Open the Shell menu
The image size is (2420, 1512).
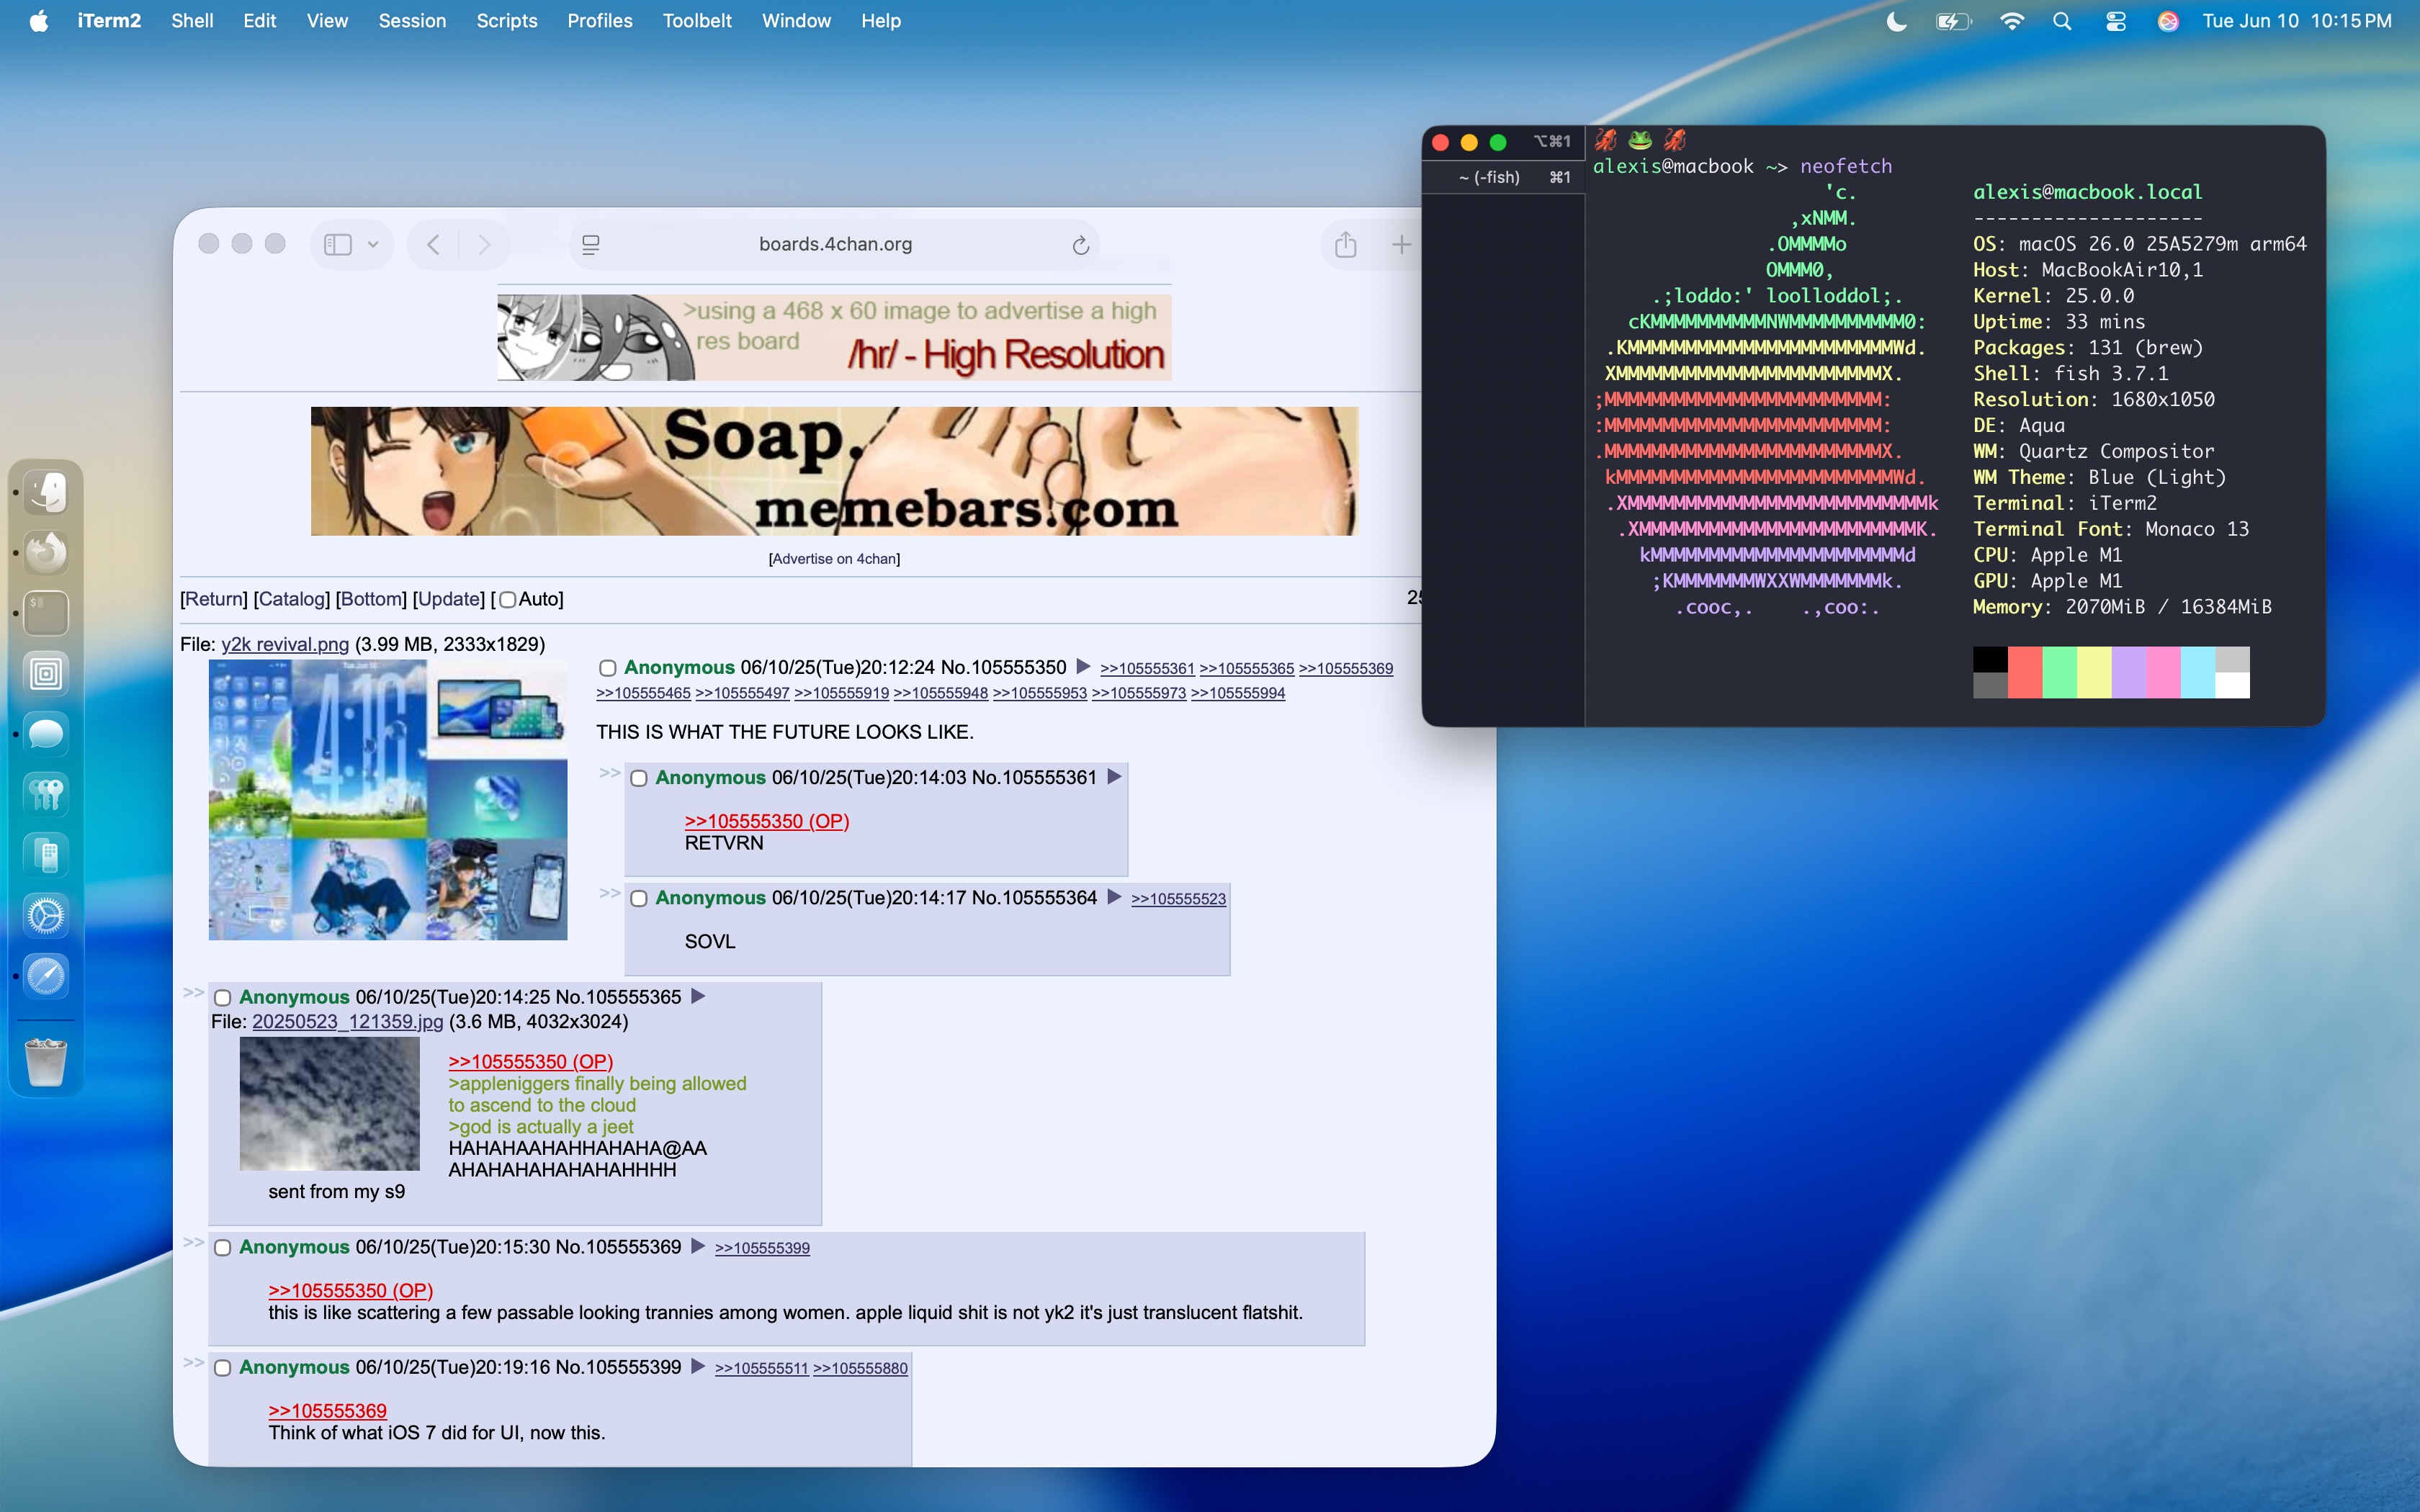coord(192,21)
